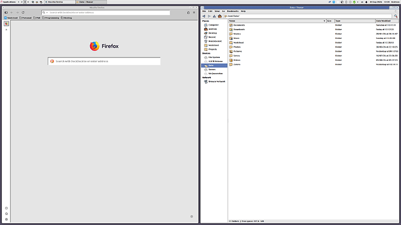Toggle the Firefox sidebar button
The image size is (401, 225).
pyautogui.click(x=6, y=13)
